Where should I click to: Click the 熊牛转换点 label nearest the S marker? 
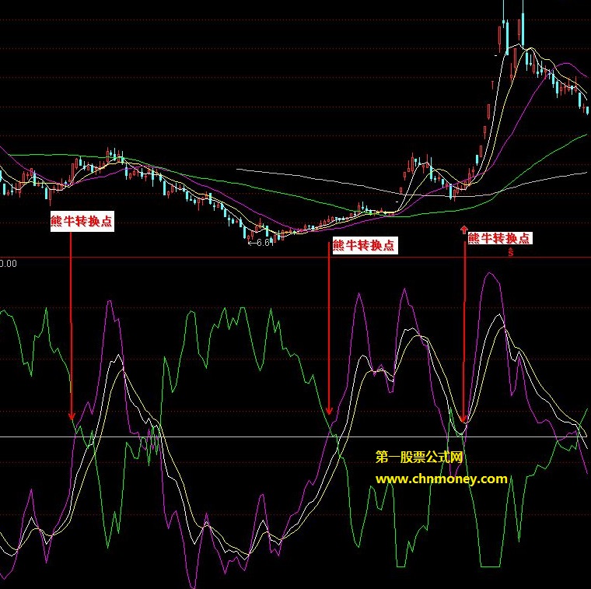coord(499,238)
